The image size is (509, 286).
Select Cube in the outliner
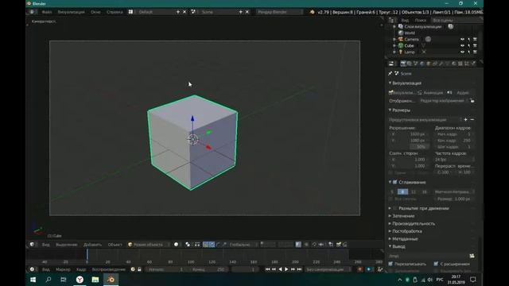[x=409, y=46]
